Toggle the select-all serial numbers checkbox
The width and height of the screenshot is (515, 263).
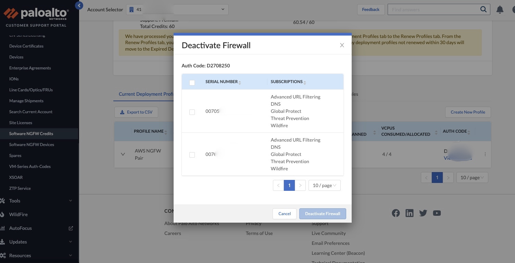(x=192, y=82)
